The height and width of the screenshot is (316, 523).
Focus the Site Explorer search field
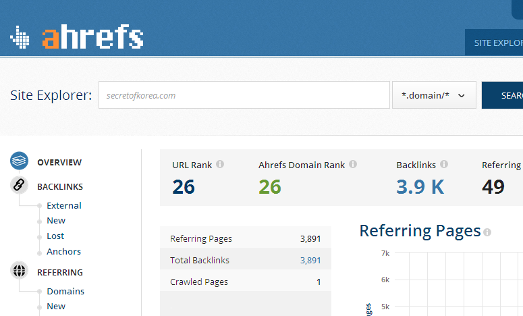coord(244,95)
